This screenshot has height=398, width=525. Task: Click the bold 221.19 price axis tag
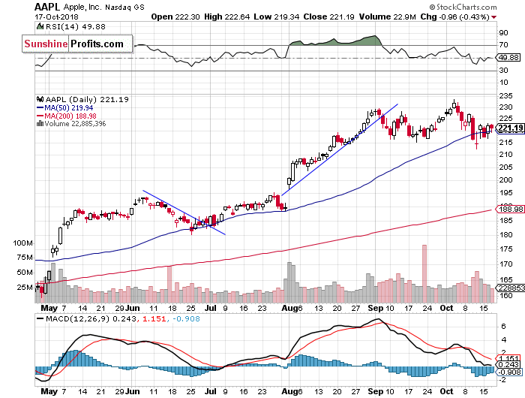coord(511,128)
